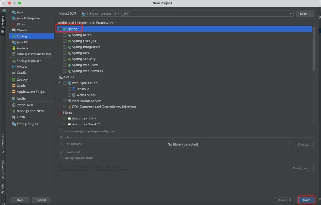Open the 1: Project side tab

pos(3,24)
